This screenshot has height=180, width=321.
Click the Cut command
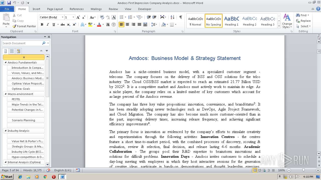tap(17, 15)
